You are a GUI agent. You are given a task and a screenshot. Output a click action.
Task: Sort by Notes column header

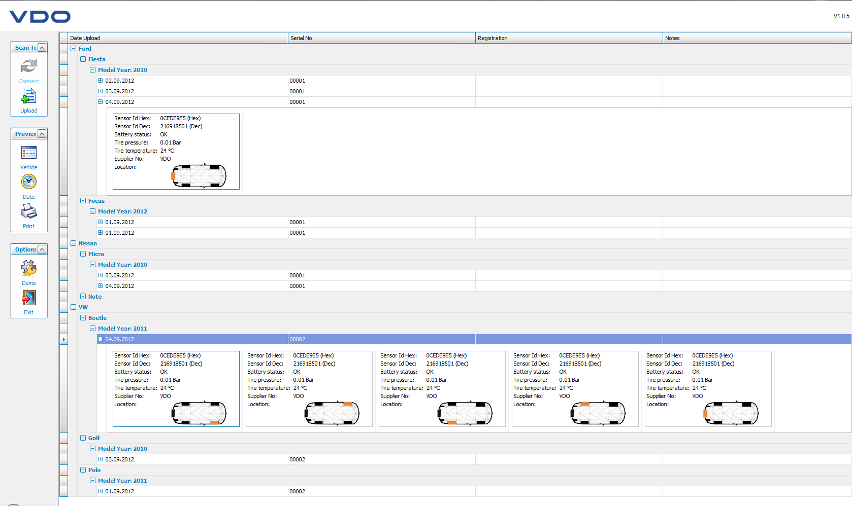[x=757, y=38]
